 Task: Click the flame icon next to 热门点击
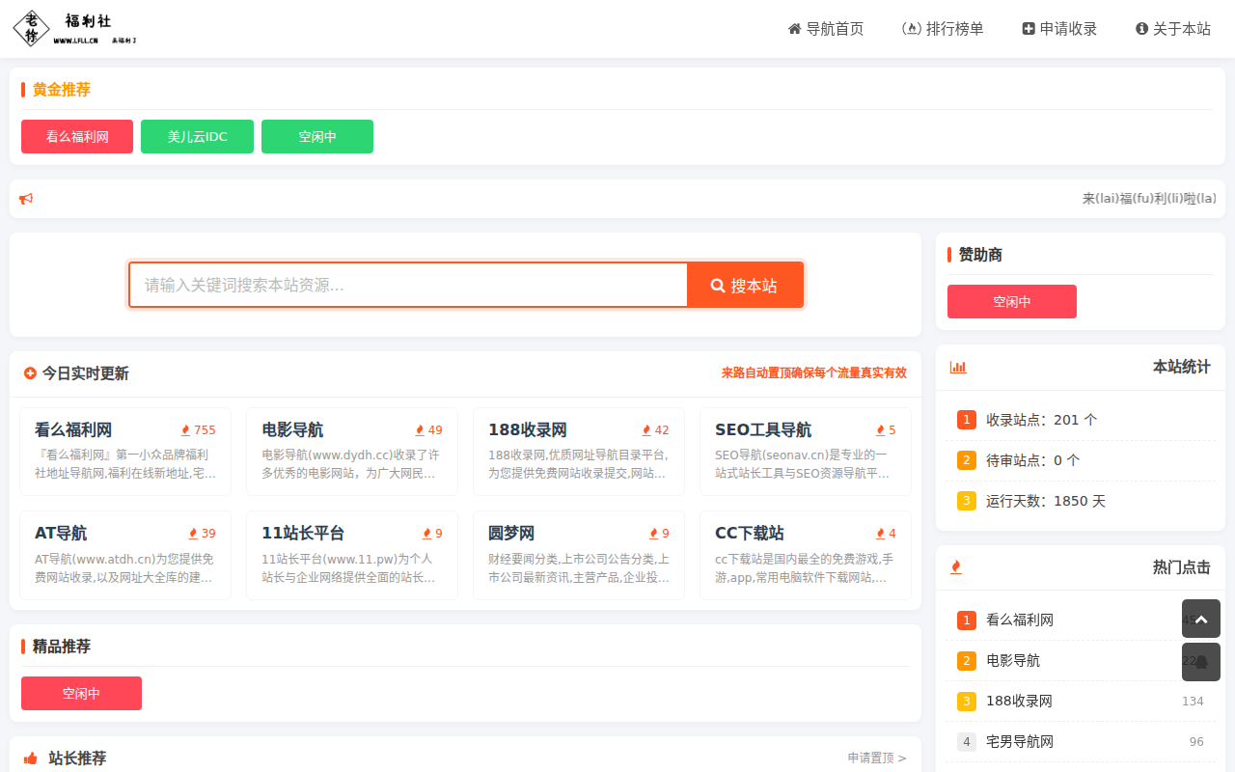click(955, 567)
